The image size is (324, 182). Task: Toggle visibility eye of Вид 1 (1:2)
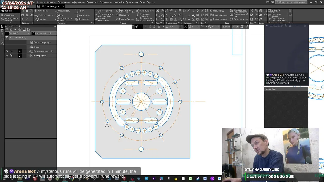(7, 55)
